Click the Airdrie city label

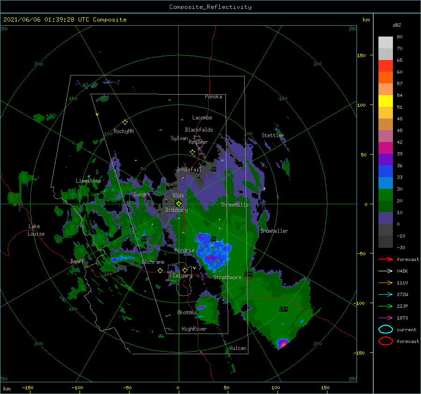pyautogui.click(x=184, y=250)
